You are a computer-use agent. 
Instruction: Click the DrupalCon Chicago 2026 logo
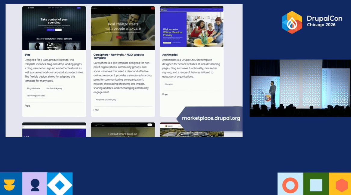[x=312, y=22]
